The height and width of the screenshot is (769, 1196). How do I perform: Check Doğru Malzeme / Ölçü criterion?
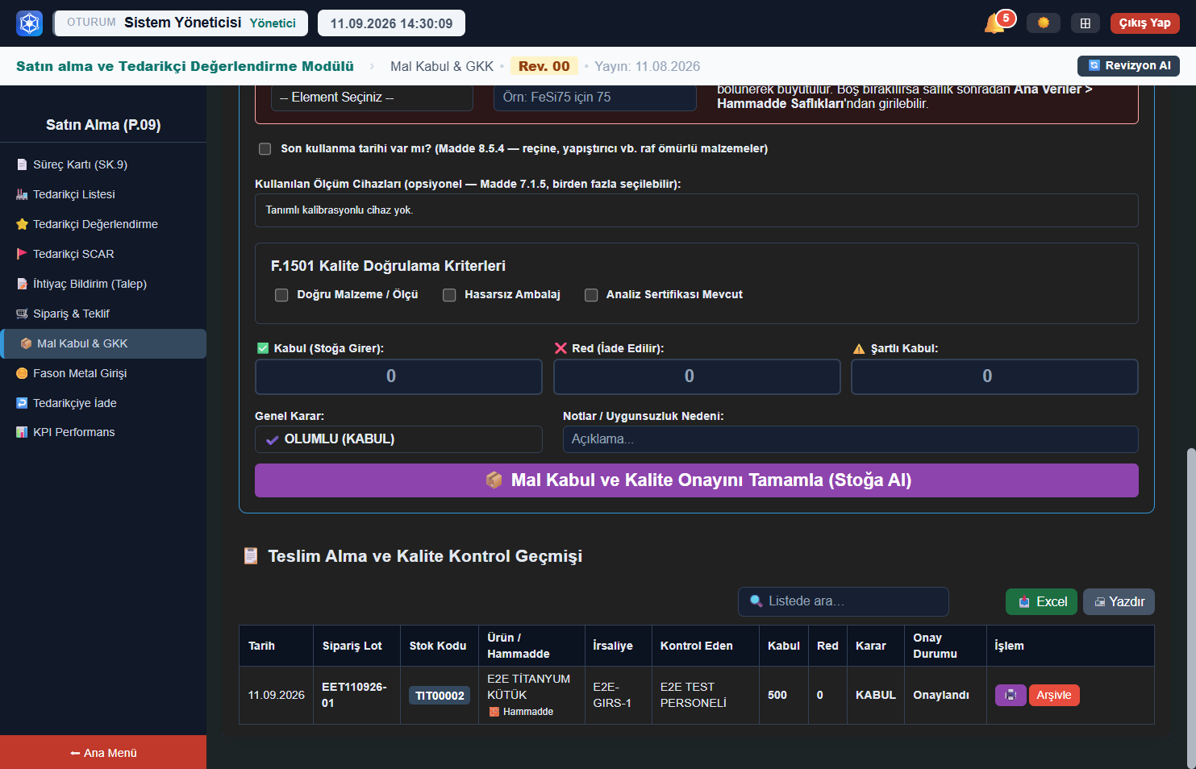(x=281, y=295)
